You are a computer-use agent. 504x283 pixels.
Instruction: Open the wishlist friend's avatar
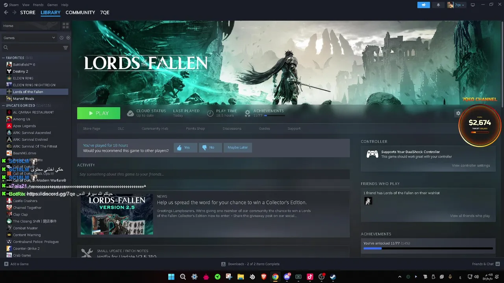(368, 201)
